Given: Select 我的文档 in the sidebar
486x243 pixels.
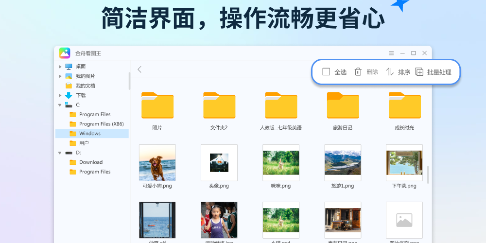Looking at the screenshot, I should tap(85, 86).
